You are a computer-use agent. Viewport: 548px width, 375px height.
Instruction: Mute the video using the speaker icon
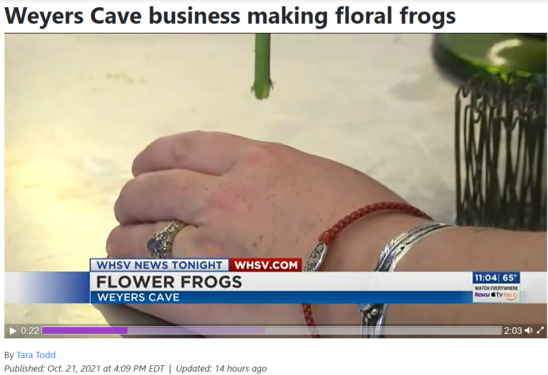529,330
